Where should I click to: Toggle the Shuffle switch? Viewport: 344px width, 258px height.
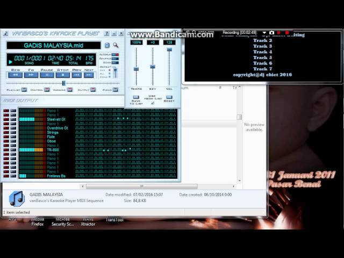[115, 59]
